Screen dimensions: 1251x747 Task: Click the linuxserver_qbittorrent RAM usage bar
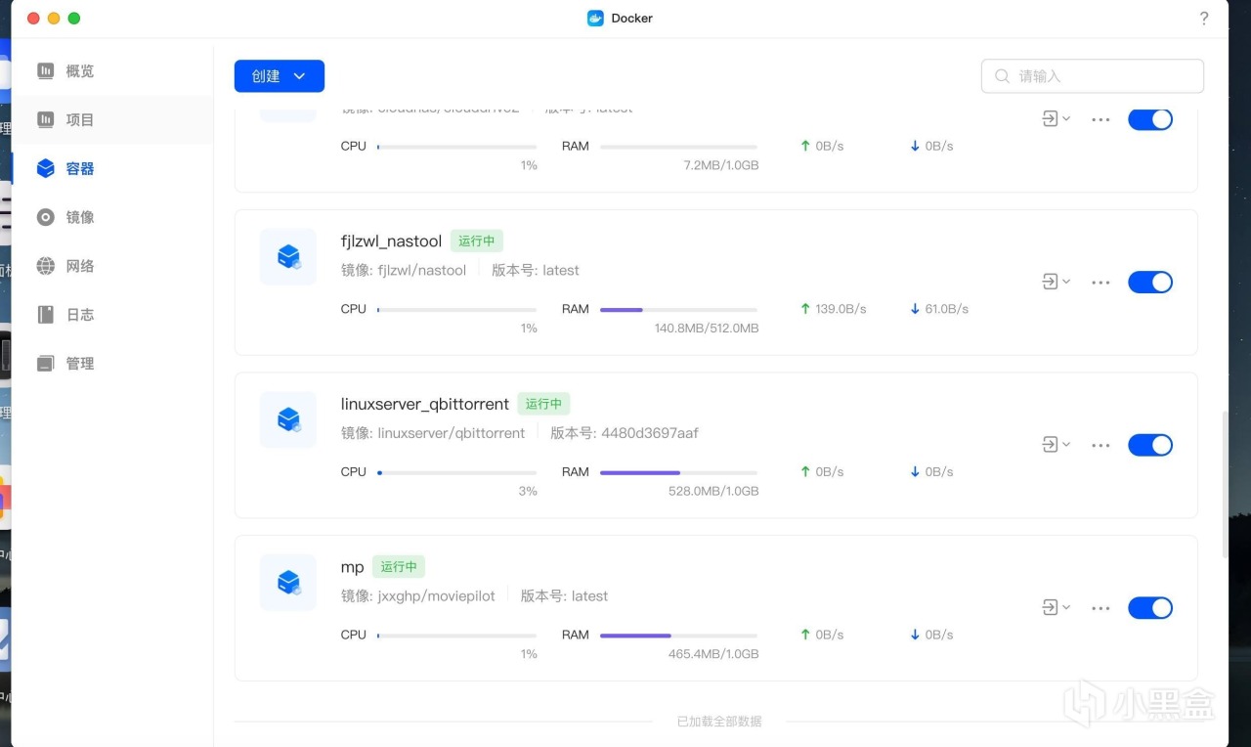coord(678,472)
